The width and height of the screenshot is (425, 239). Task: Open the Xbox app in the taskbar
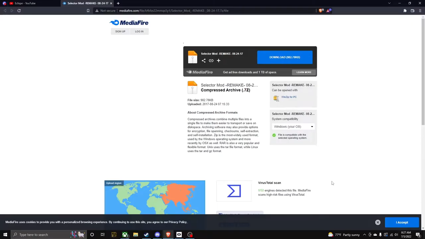tap(125, 235)
